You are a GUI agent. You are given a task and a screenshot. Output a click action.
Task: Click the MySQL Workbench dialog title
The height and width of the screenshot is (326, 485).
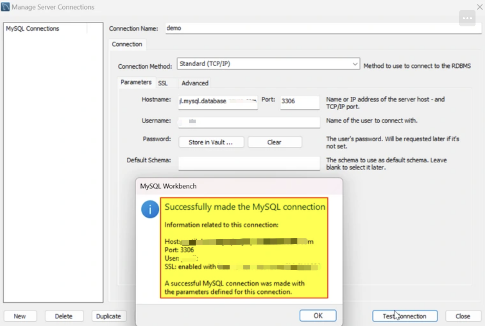point(168,186)
